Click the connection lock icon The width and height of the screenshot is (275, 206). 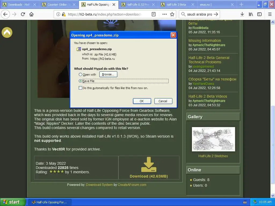pos(64,14)
